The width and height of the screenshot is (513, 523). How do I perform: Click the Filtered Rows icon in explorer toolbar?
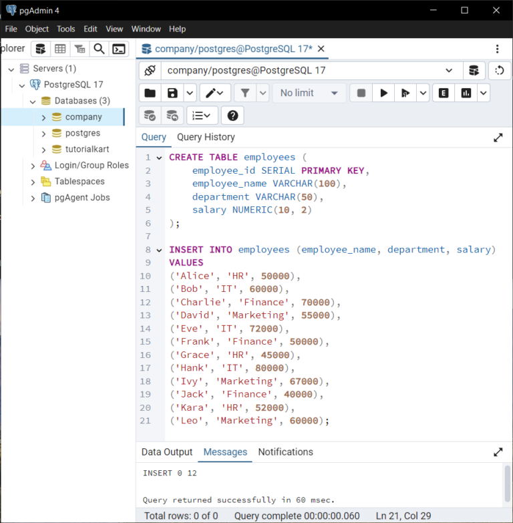79,49
